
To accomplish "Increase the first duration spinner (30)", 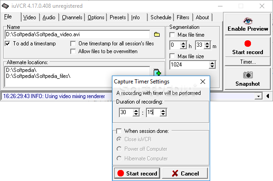I will 136,110.
